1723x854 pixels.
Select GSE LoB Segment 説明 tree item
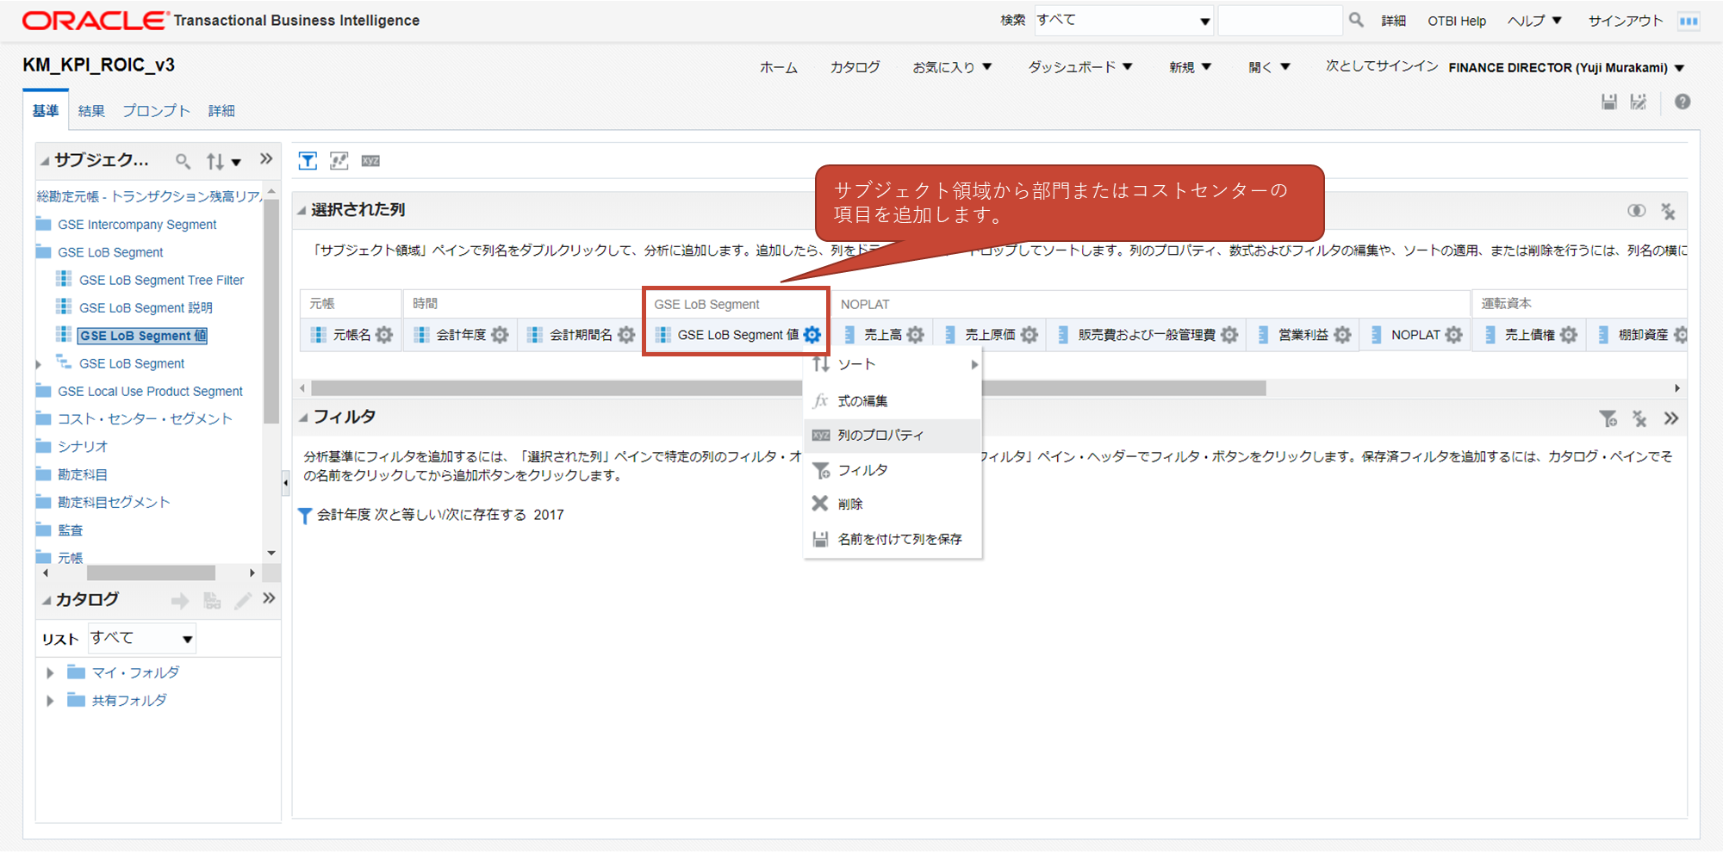point(146,308)
